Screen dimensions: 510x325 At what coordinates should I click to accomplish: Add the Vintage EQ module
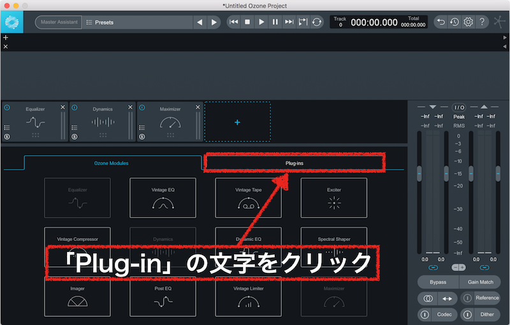163,198
